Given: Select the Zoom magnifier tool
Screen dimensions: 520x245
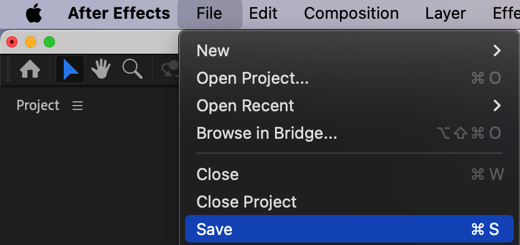Looking at the screenshot, I should [x=132, y=69].
